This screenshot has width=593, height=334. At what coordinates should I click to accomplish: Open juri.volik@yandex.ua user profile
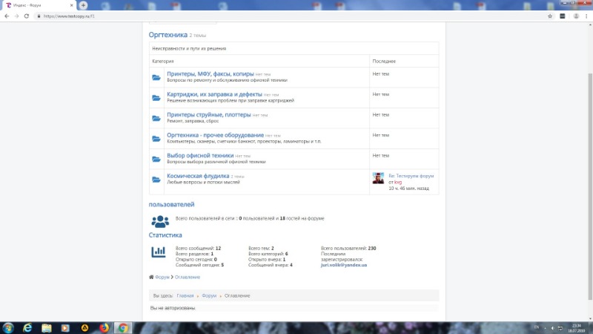pyautogui.click(x=345, y=265)
